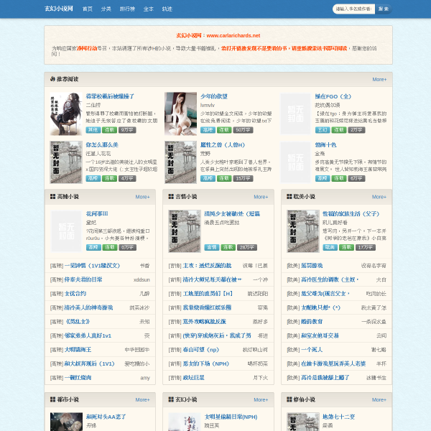Open cover image of 少年的欲望
The image size is (431, 431).
[x=180, y=113]
